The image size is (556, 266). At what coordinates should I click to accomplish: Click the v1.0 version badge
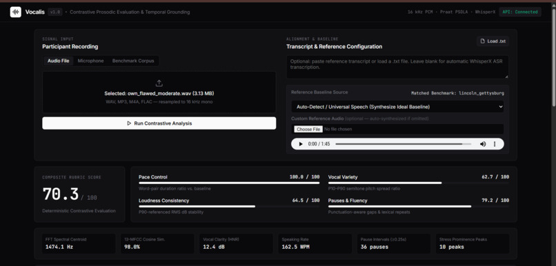coord(55,12)
